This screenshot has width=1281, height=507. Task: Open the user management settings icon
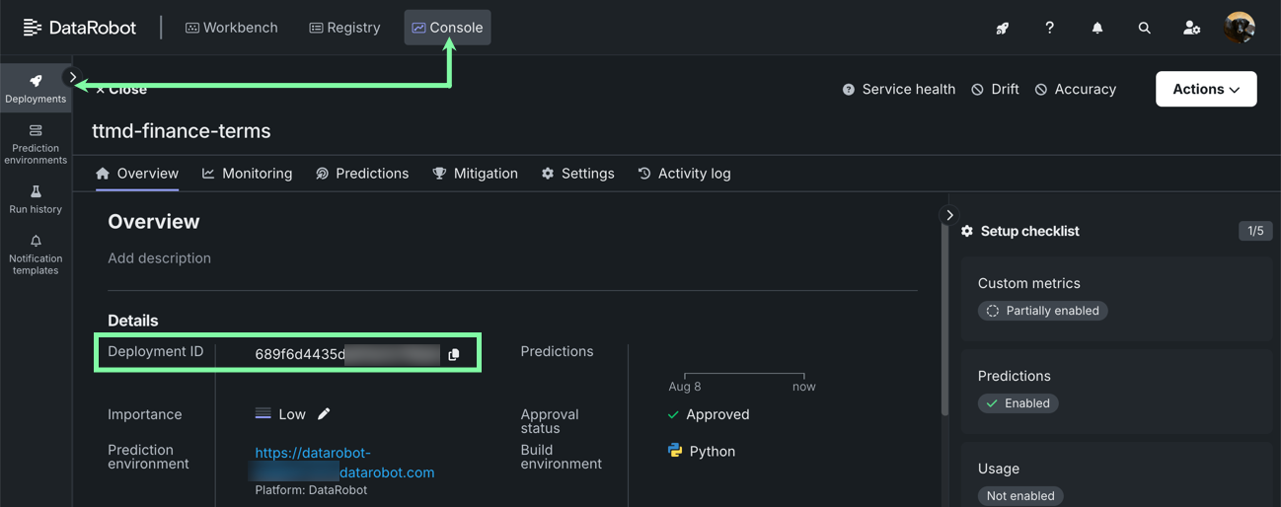tap(1191, 28)
